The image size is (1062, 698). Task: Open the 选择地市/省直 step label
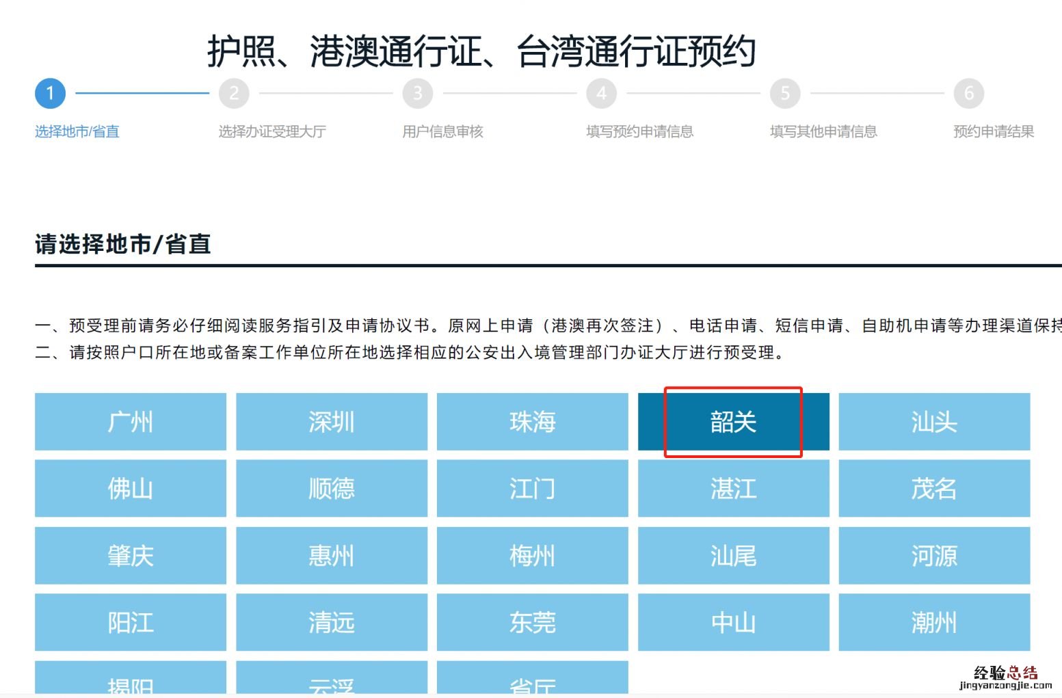click(x=77, y=131)
